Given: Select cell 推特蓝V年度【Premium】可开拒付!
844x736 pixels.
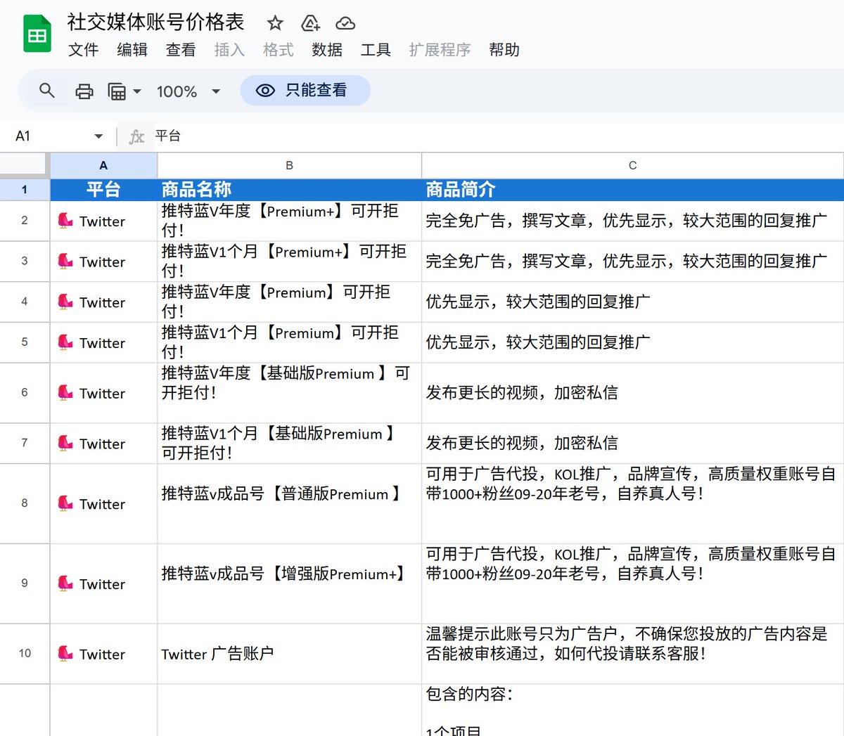Looking at the screenshot, I should pos(289,302).
